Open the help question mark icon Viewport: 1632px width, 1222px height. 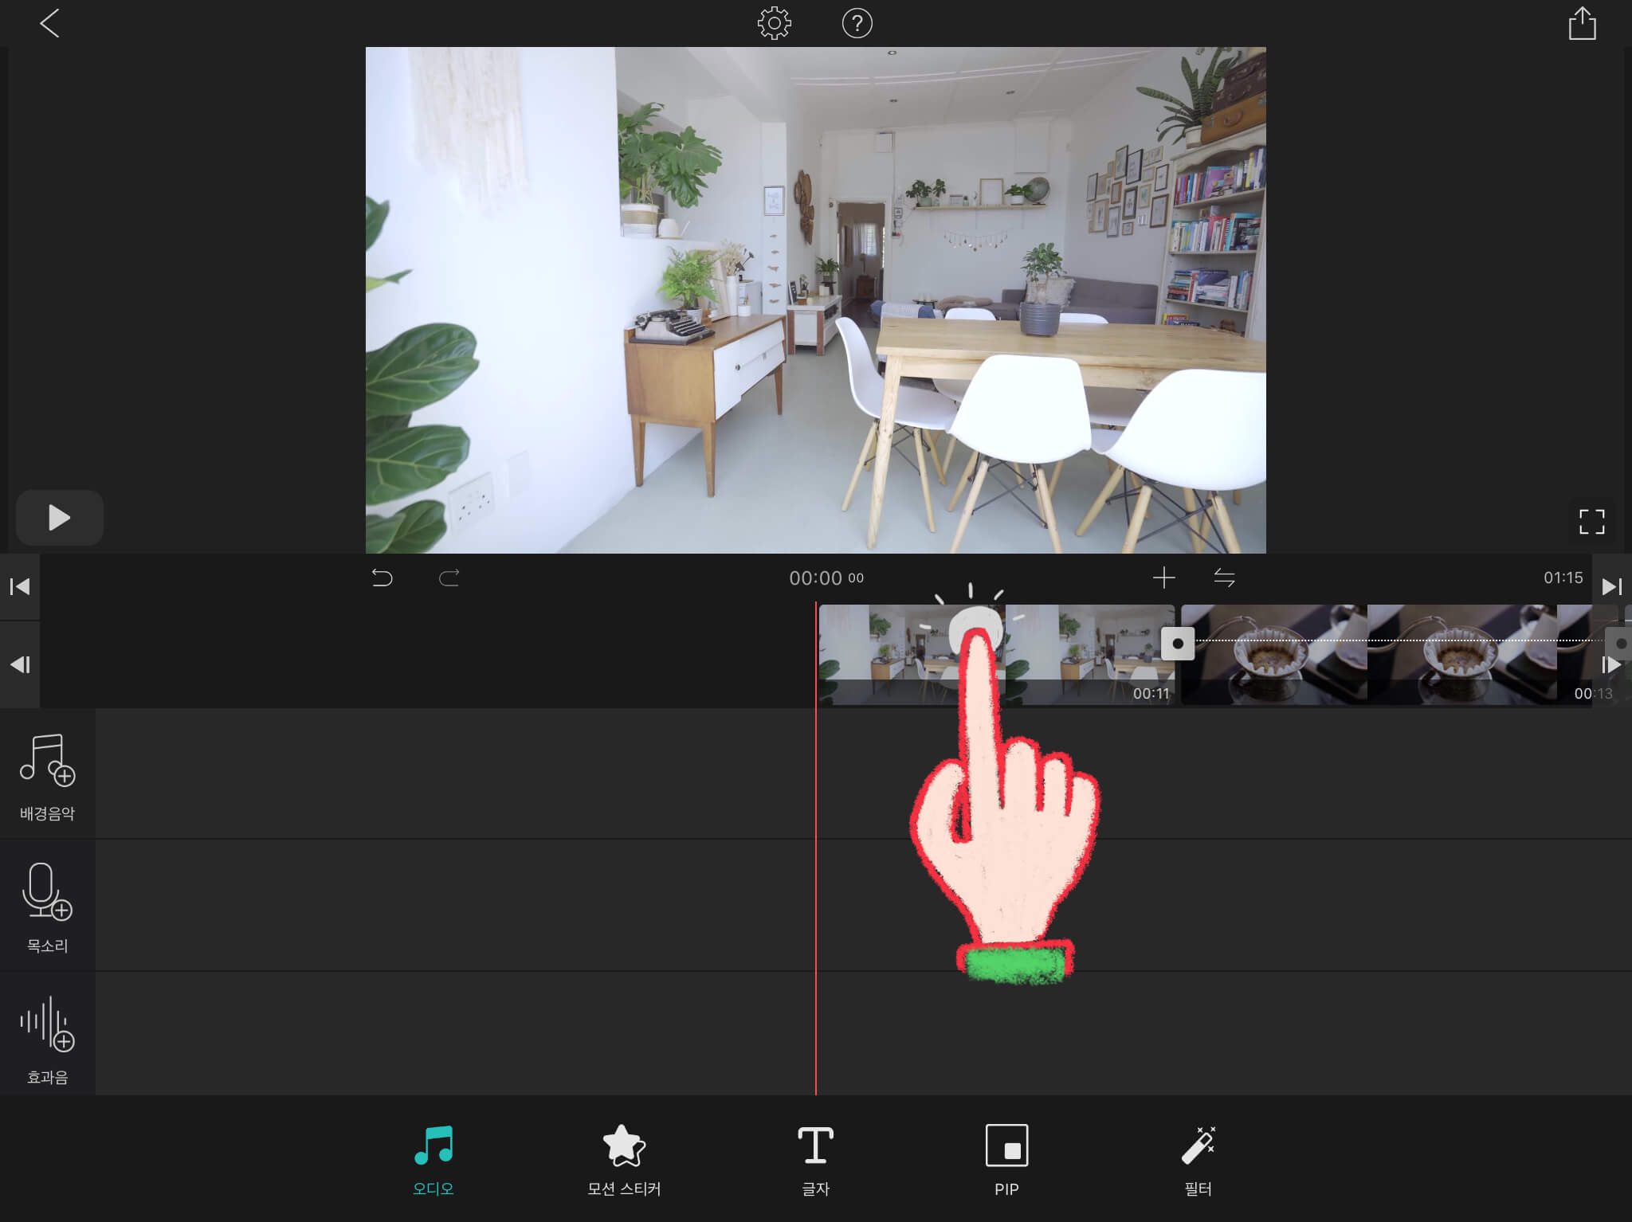tap(857, 23)
